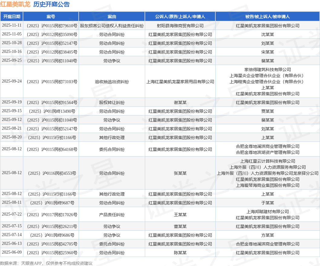Click the 红星美凯龙 title text
Screen dimensions: 320x266
[15, 4]
